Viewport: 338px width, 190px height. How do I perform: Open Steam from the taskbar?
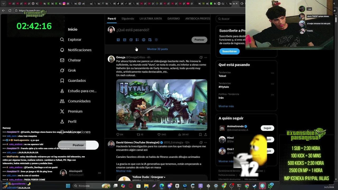(255, 186)
